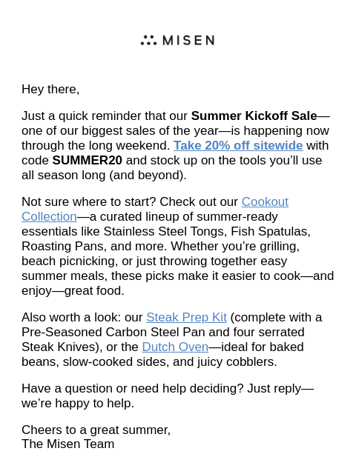The height and width of the screenshot is (474, 356).
Task: Click the MISEN wordmark in header
Action: [188, 40]
